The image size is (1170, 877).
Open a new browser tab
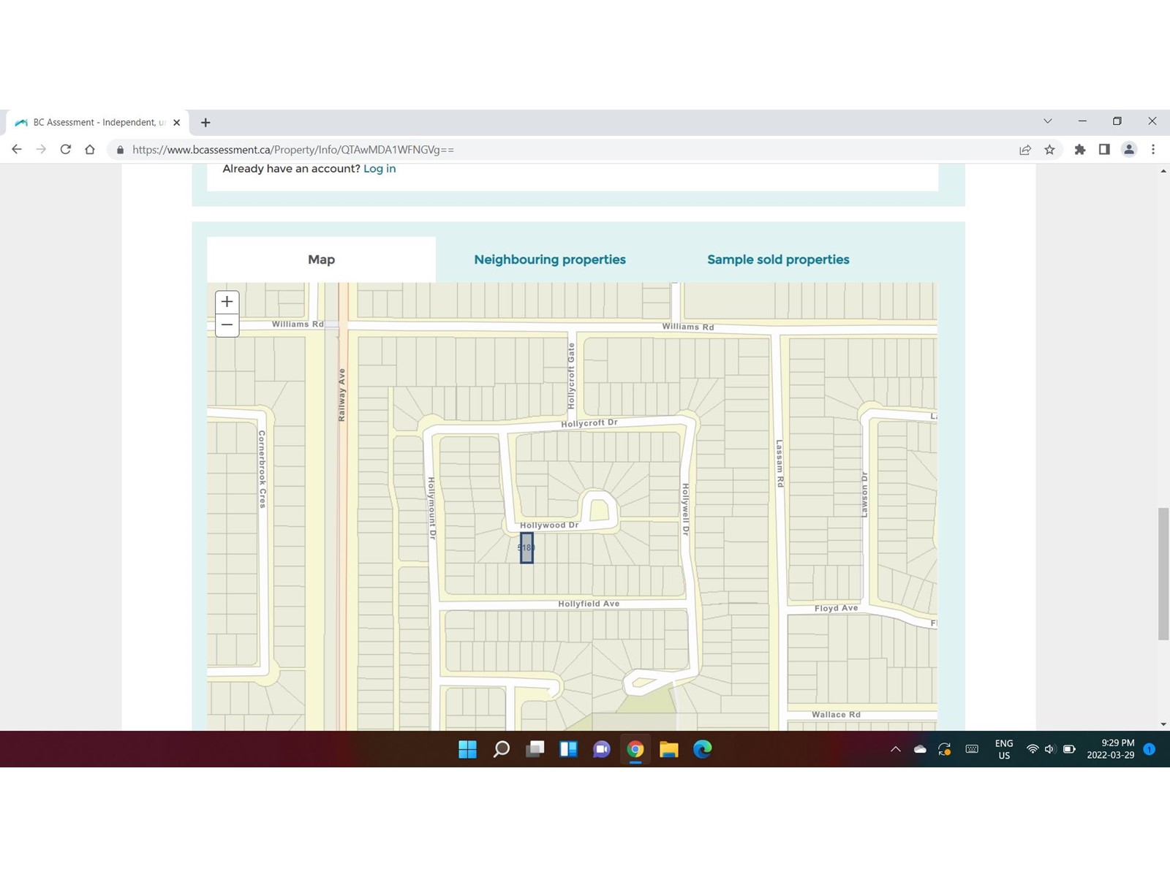tap(205, 123)
